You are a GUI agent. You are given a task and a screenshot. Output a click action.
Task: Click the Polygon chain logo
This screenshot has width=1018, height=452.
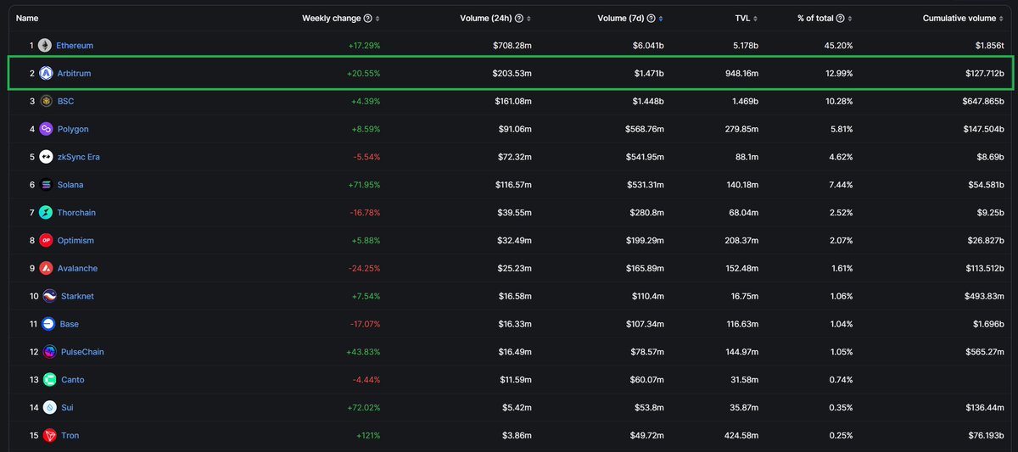point(46,129)
